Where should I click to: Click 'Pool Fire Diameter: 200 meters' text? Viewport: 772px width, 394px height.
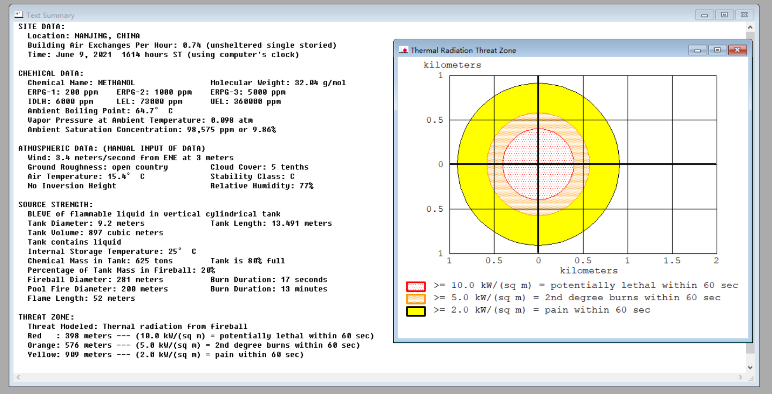click(x=98, y=289)
